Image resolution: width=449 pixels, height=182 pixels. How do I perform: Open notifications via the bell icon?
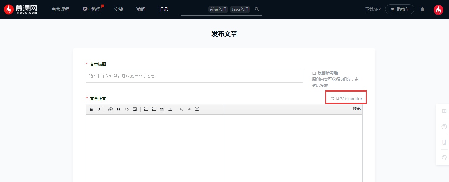(x=422, y=9)
